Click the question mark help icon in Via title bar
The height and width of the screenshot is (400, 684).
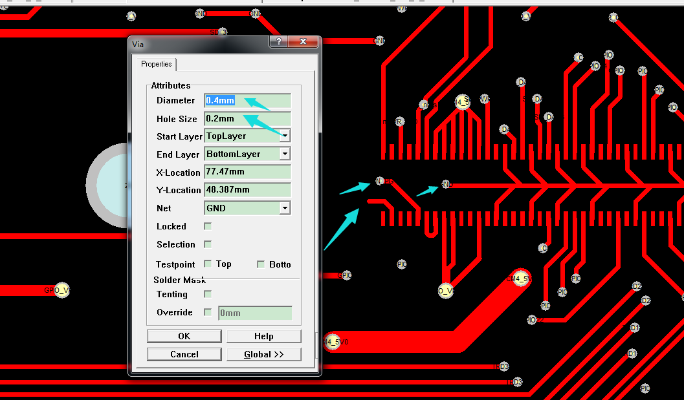[x=278, y=43]
